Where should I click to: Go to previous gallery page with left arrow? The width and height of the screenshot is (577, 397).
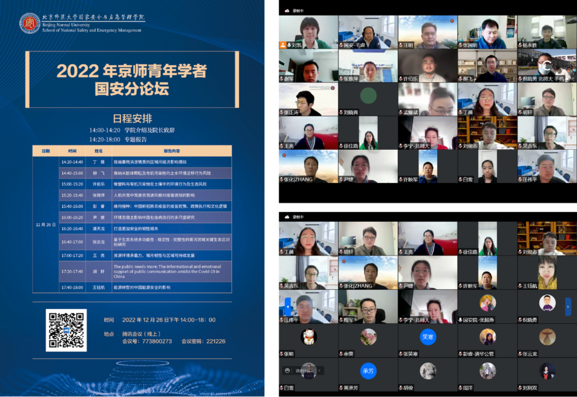[x=288, y=306]
